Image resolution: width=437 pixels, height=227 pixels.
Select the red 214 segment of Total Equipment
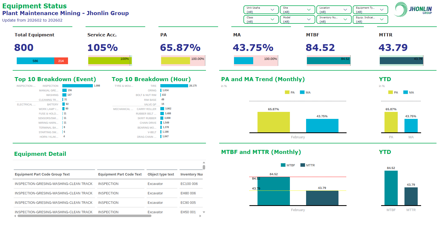[61, 61]
